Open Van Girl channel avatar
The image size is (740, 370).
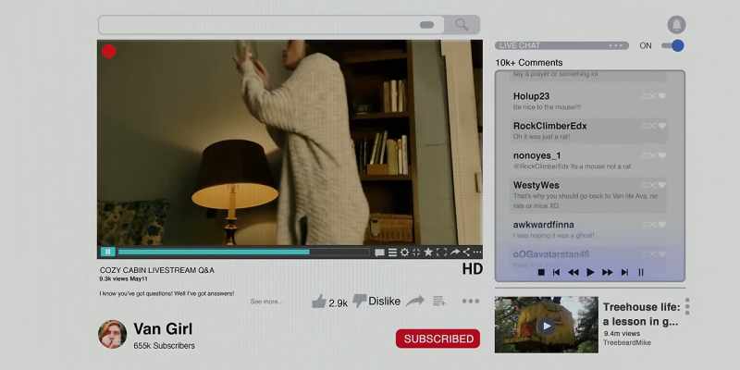point(112,334)
